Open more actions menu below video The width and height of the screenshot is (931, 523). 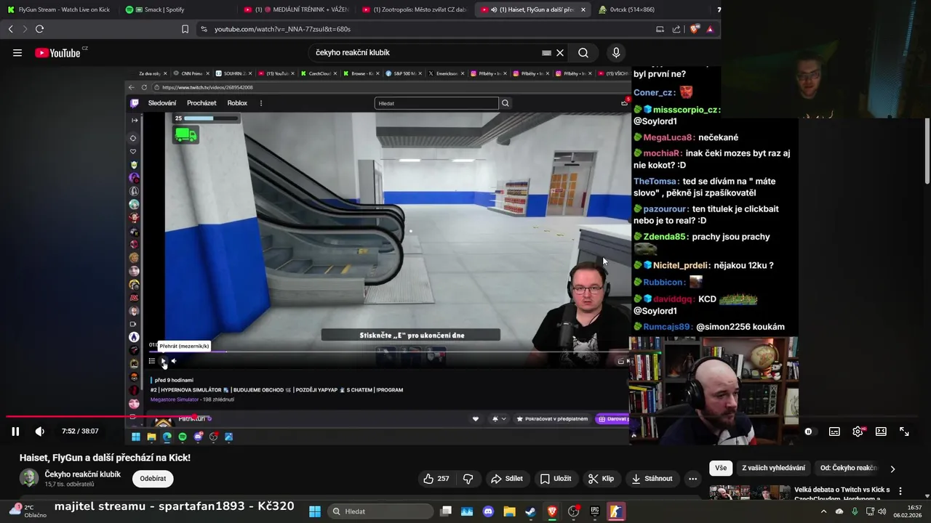click(692, 479)
